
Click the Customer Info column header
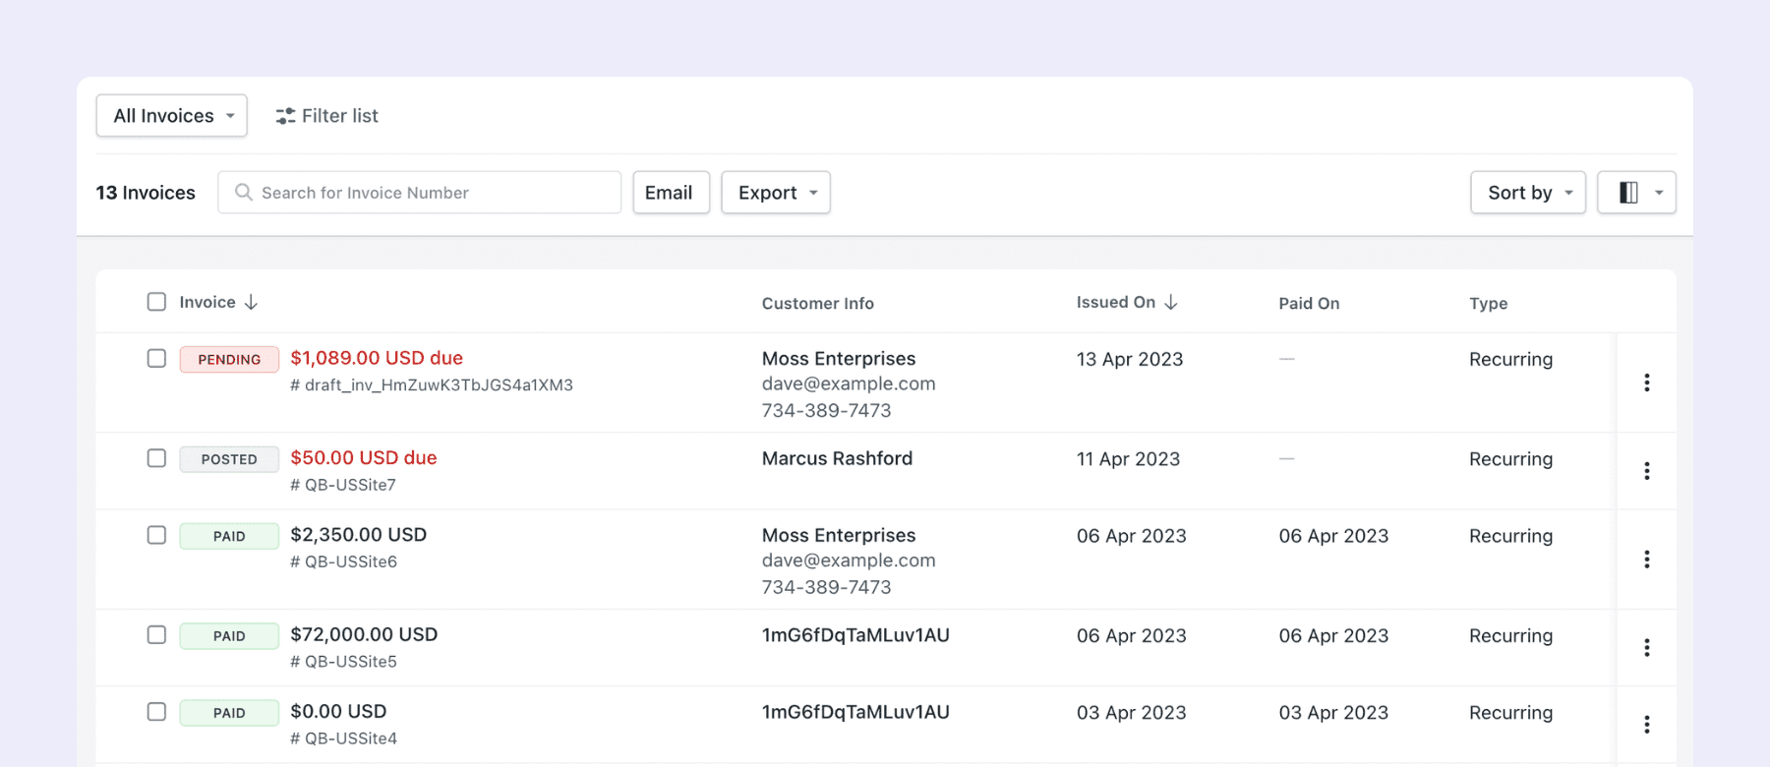(x=818, y=304)
